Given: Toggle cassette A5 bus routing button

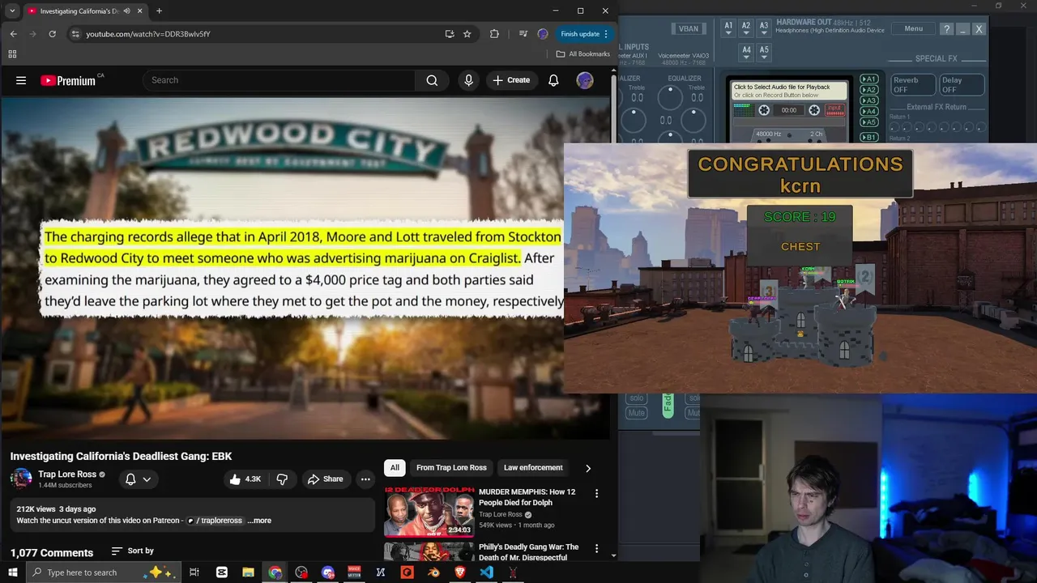Looking at the screenshot, I should [868, 122].
